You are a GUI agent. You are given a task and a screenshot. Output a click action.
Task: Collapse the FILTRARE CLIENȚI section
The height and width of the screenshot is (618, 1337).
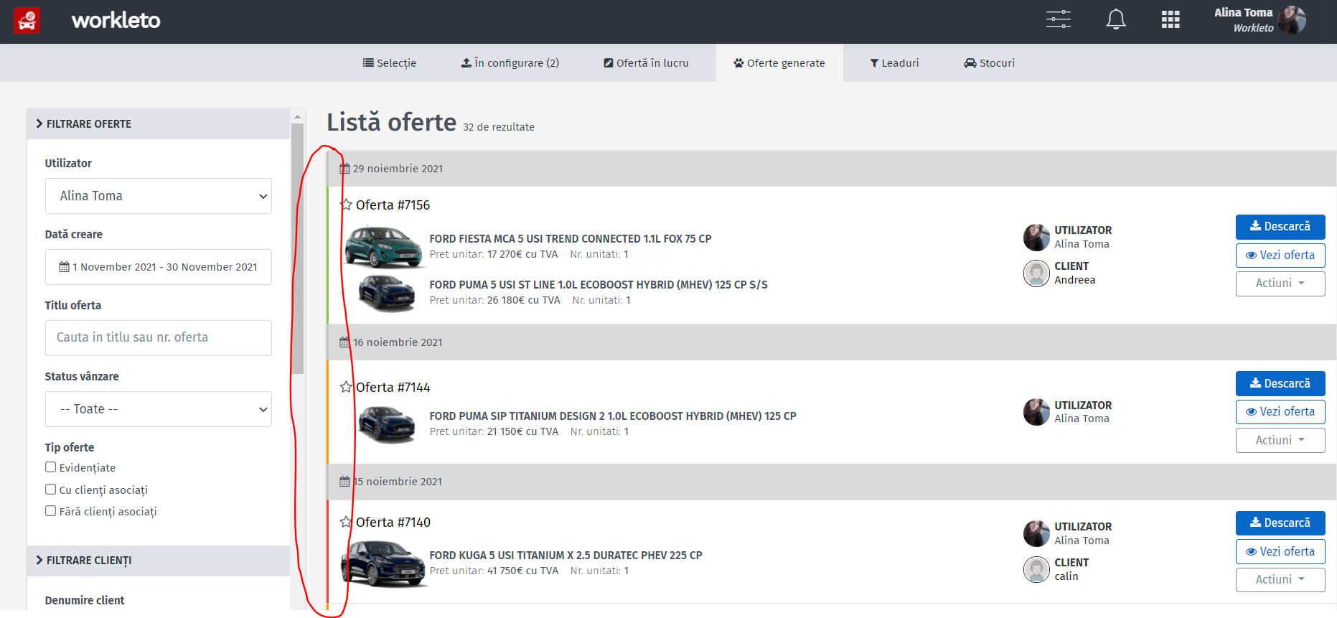click(159, 561)
